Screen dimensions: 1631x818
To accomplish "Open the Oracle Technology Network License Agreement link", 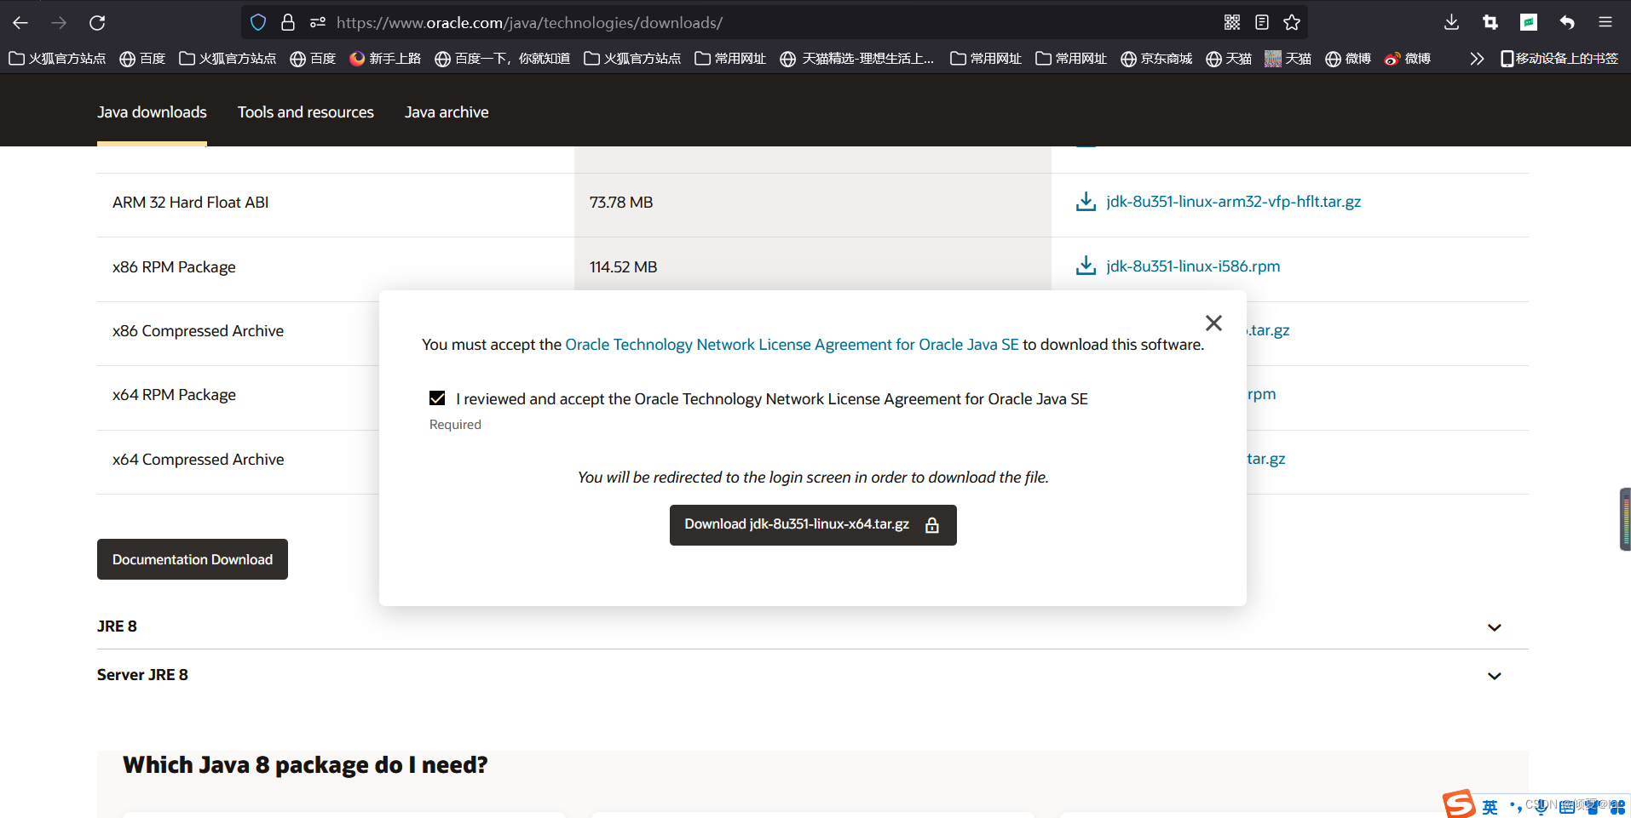I will tap(792, 345).
